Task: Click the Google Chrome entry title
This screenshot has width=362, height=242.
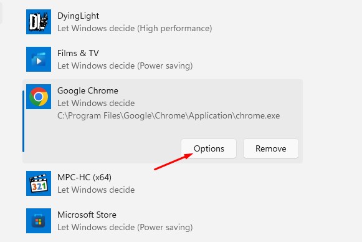Action: pyautogui.click(x=88, y=90)
